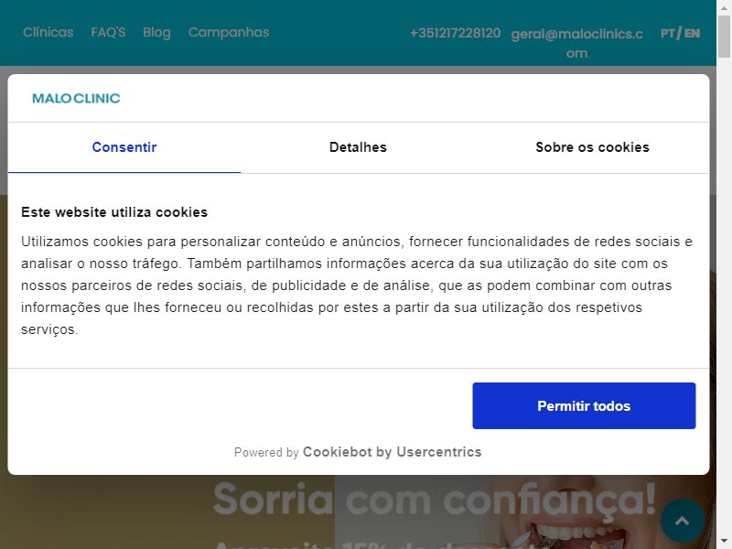
Task: Click the heading 'Este website utiliza cookies'
Action: click(114, 212)
